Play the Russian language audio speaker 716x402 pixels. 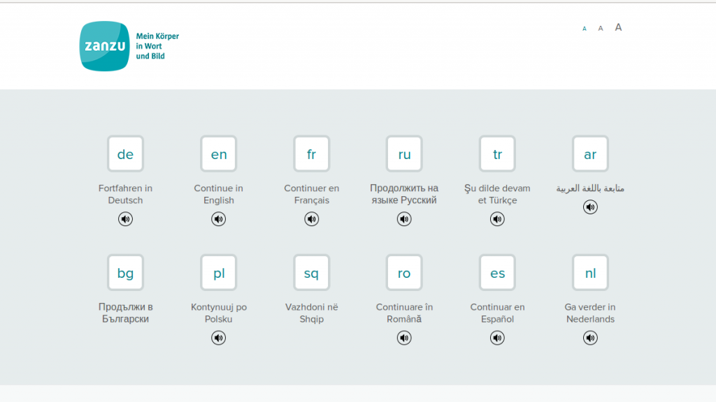[x=404, y=219]
